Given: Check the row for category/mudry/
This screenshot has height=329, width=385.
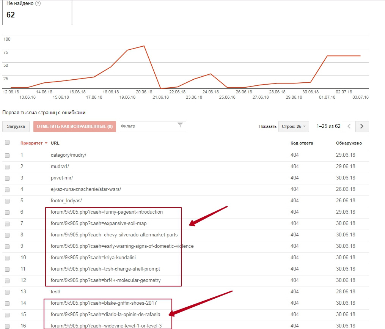Looking at the screenshot, I should (x=7, y=155).
